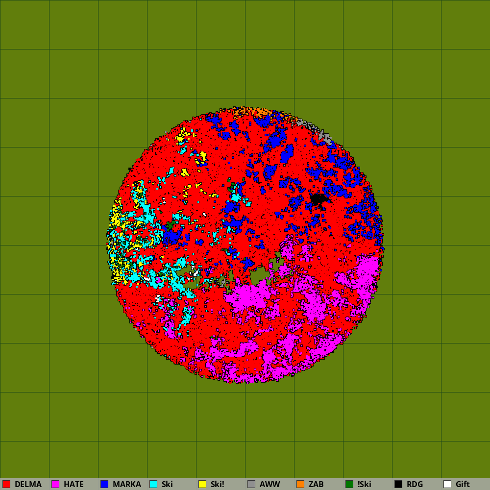This screenshot has width=490, height=490.
Task: Click the red DELMA legend swatch
Action: click(x=6, y=484)
